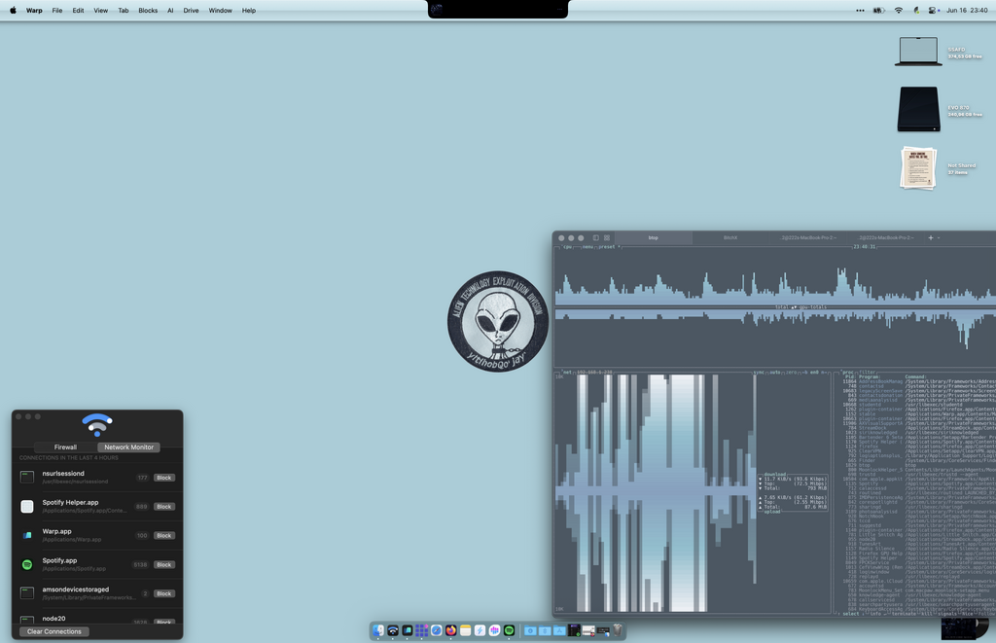
Task: Open the EVO 870 external drive icon
Action: (x=918, y=109)
